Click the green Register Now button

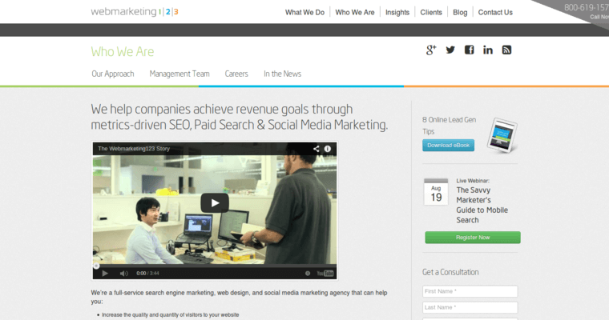tap(472, 238)
